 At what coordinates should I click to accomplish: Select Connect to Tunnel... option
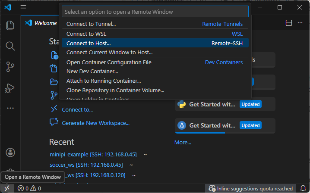155,24
